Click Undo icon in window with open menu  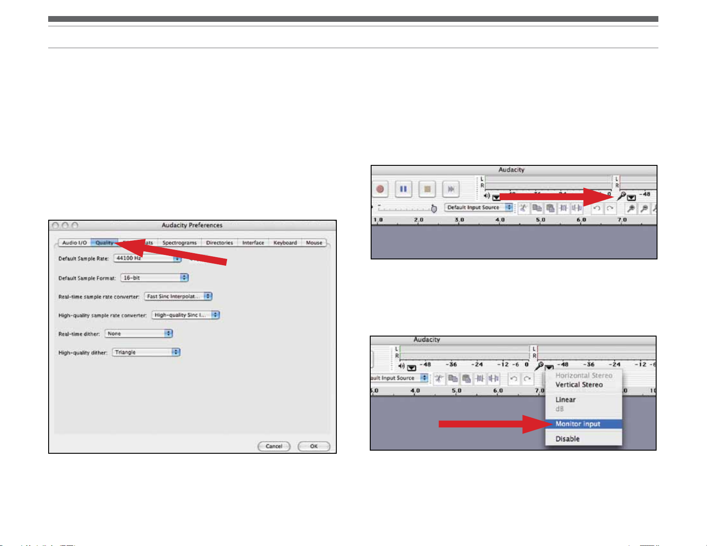coord(513,378)
